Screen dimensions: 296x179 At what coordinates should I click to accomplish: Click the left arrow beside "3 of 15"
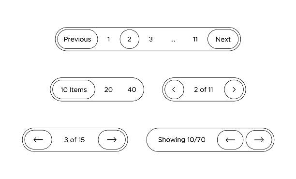38,140
